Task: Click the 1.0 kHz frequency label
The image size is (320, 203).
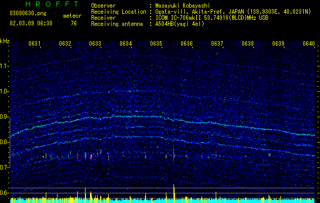Action: [4, 91]
